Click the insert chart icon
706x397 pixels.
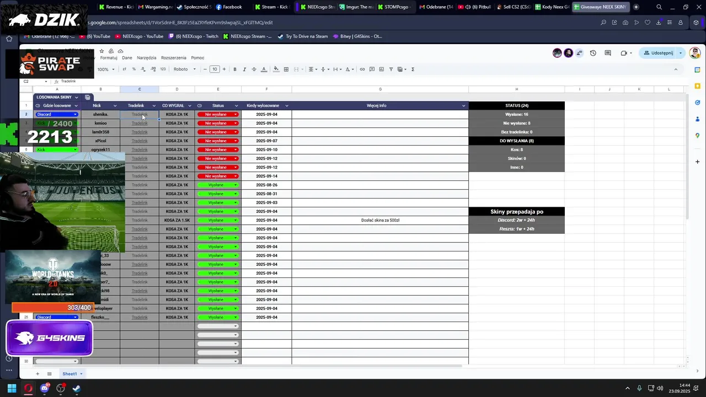(x=382, y=69)
